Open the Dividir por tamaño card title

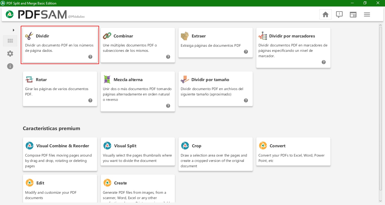(x=210, y=80)
